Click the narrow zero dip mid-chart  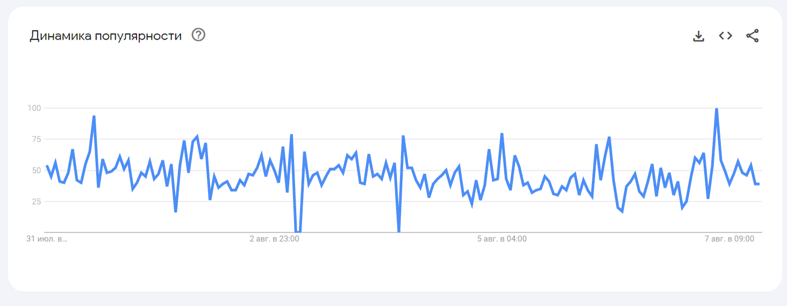coord(399,231)
